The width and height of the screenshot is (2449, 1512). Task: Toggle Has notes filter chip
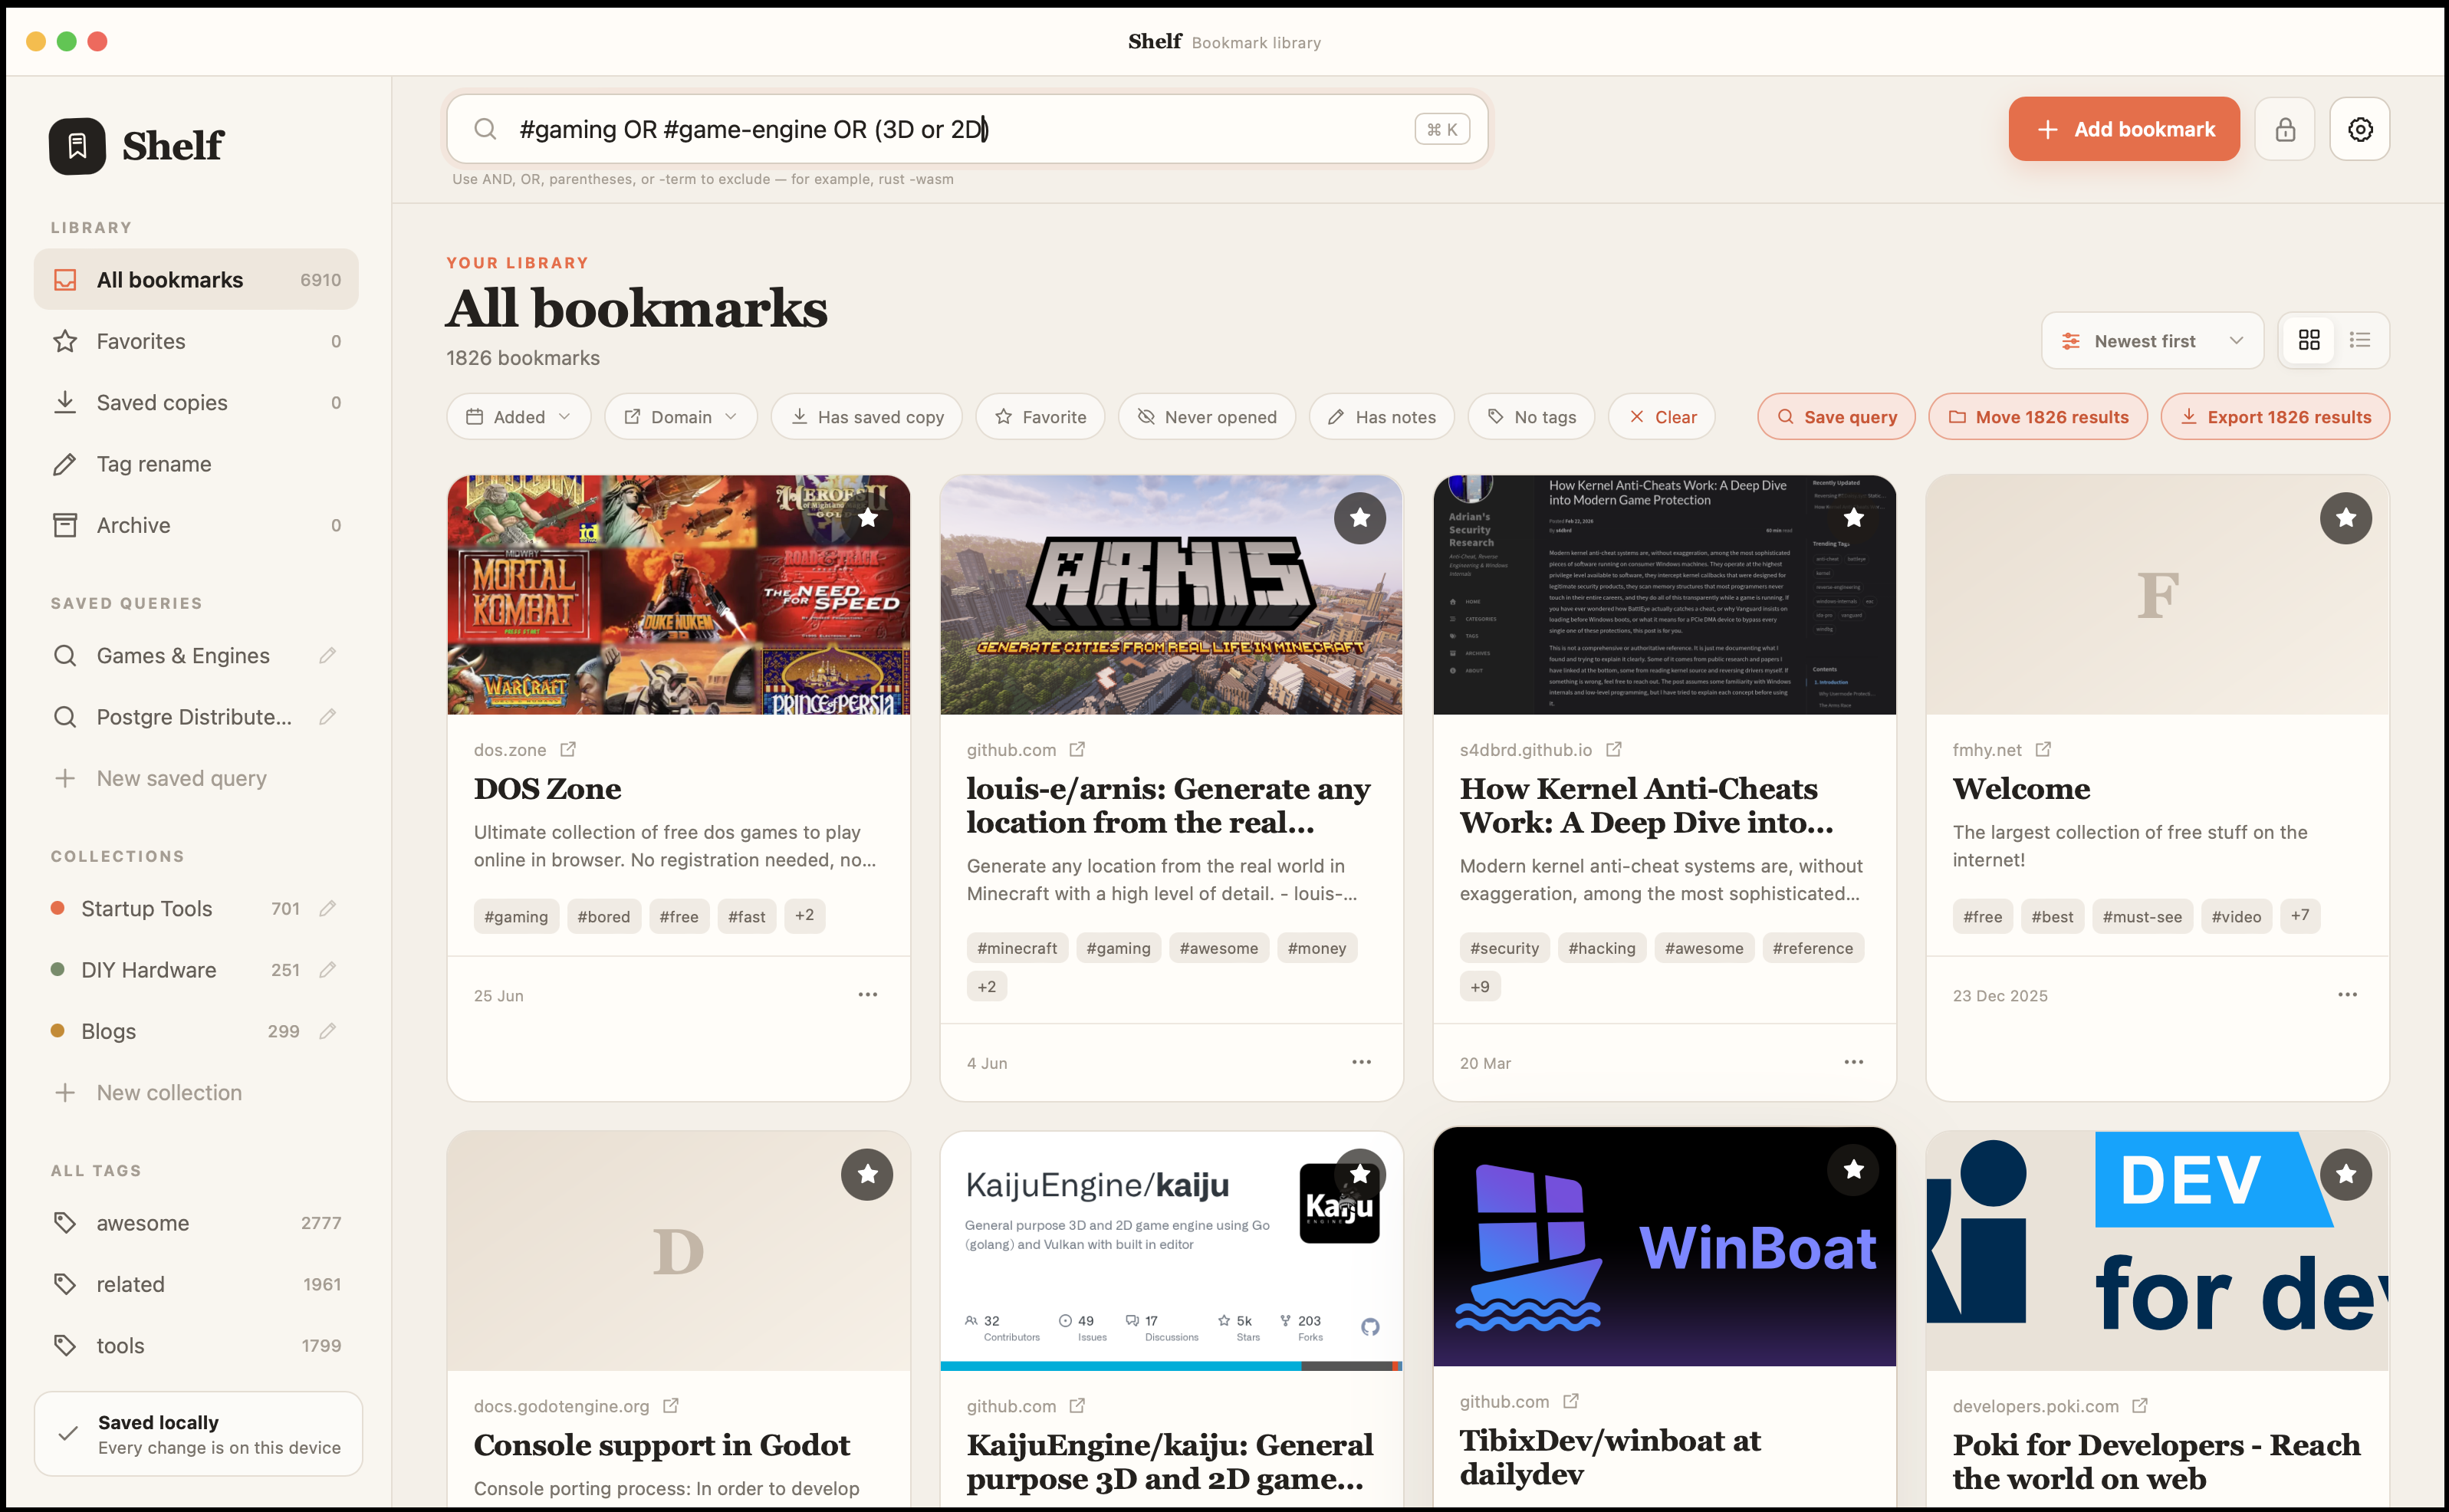1382,417
